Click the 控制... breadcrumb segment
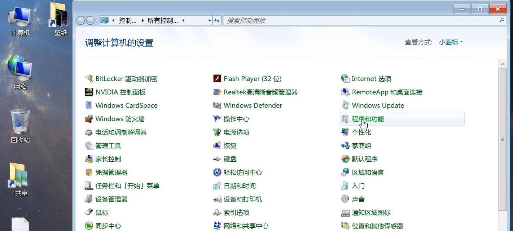The height and width of the screenshot is (231, 513). pyautogui.click(x=127, y=21)
